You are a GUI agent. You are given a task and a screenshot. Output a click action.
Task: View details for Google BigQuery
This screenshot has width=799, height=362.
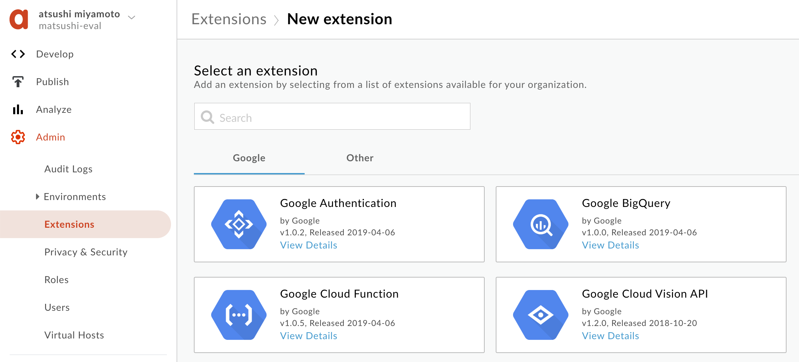[610, 245]
